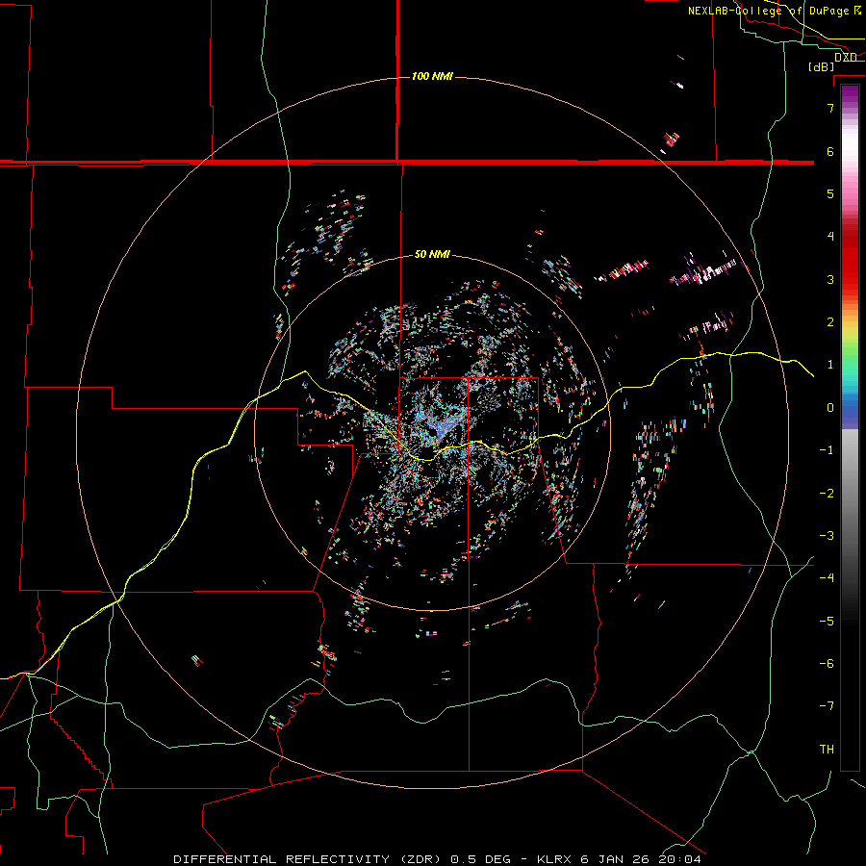Image resolution: width=866 pixels, height=866 pixels.
Task: Click the "KLRX" radar site identifier in the caption
Action: [x=554, y=859]
